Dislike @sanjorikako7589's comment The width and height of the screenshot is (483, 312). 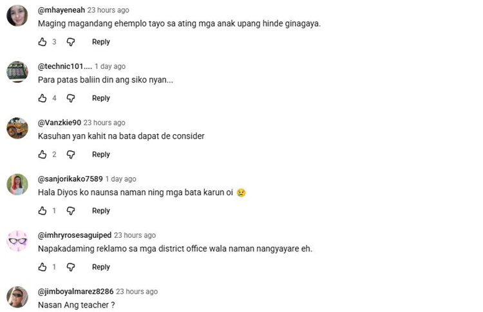coord(71,211)
